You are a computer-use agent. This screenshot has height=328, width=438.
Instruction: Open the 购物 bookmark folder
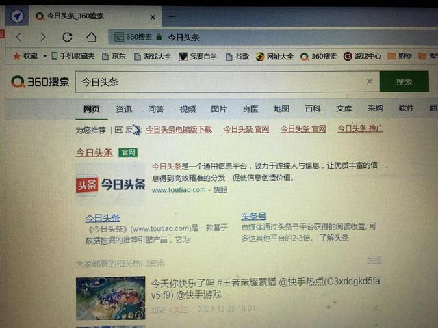(400, 56)
